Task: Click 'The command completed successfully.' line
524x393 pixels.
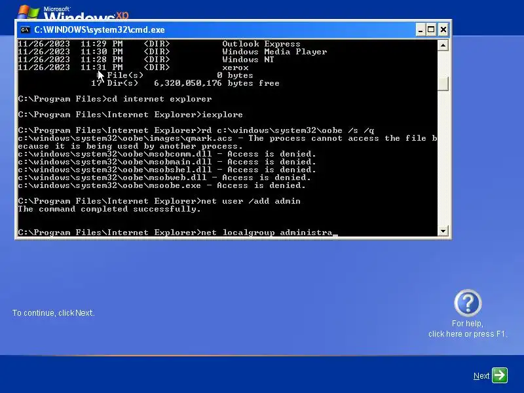Action: click(x=109, y=209)
